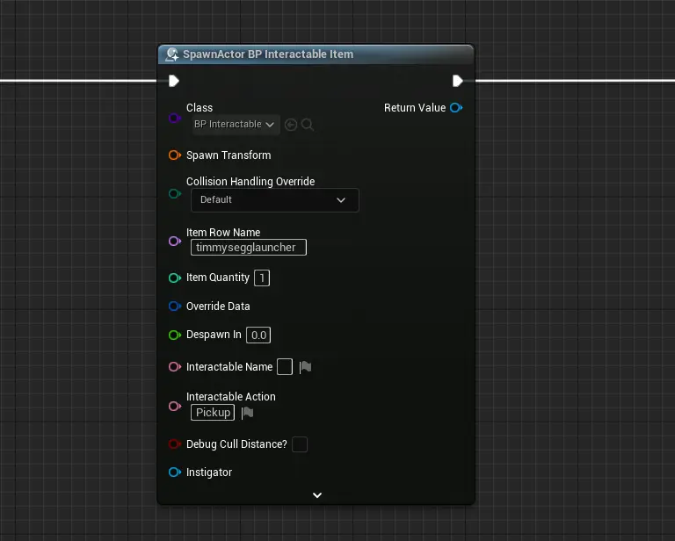Click the Debug Cull Distance? label
Screen dimensions: 675x541
coord(236,444)
